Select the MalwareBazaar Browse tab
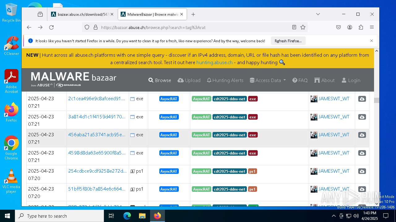 tap(152, 14)
